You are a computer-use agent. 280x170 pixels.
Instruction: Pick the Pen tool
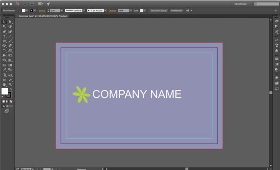pyautogui.click(x=4, y=31)
